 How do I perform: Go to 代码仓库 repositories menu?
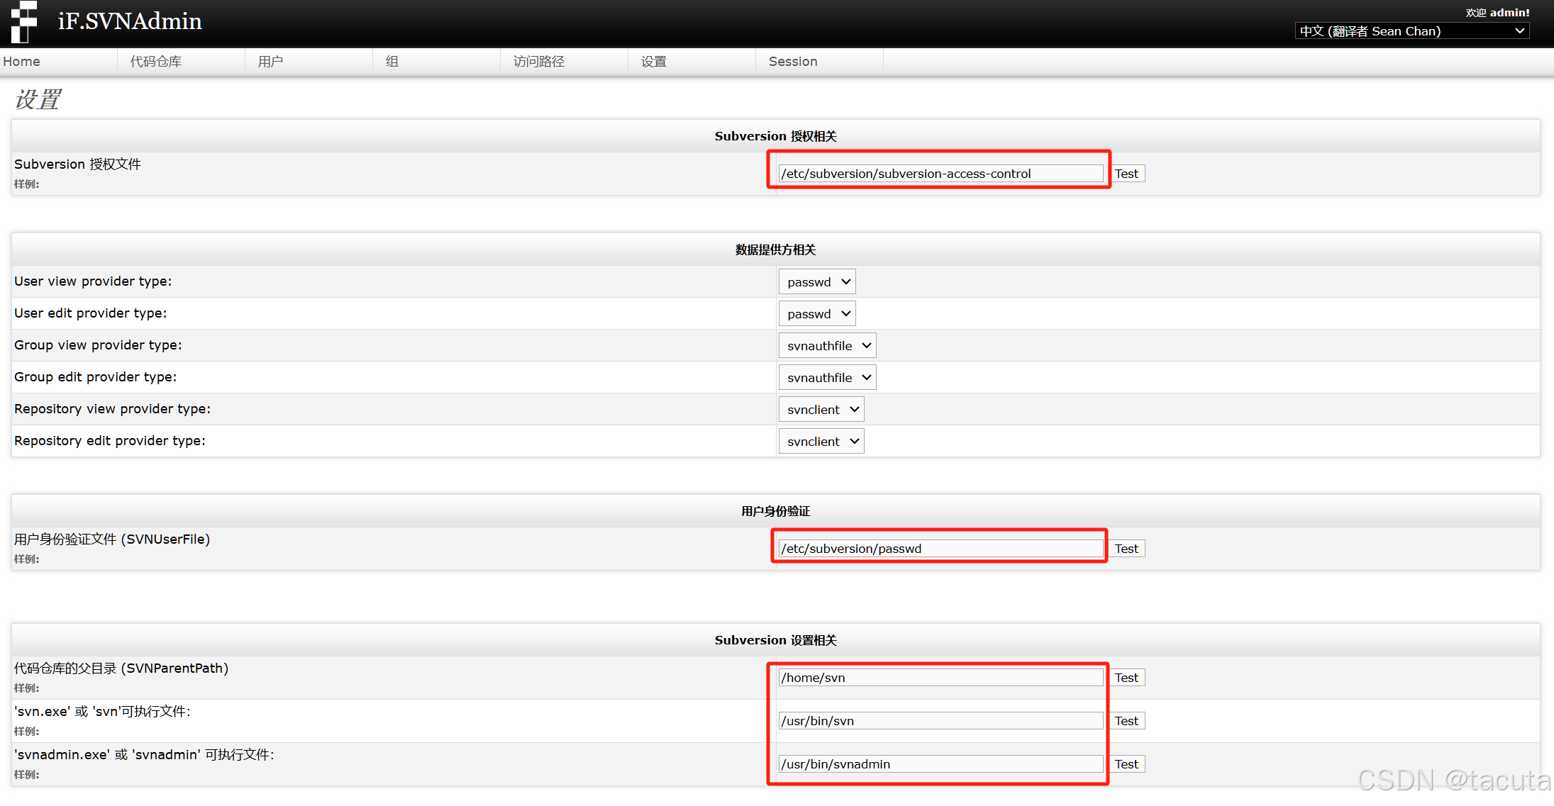[x=156, y=62]
